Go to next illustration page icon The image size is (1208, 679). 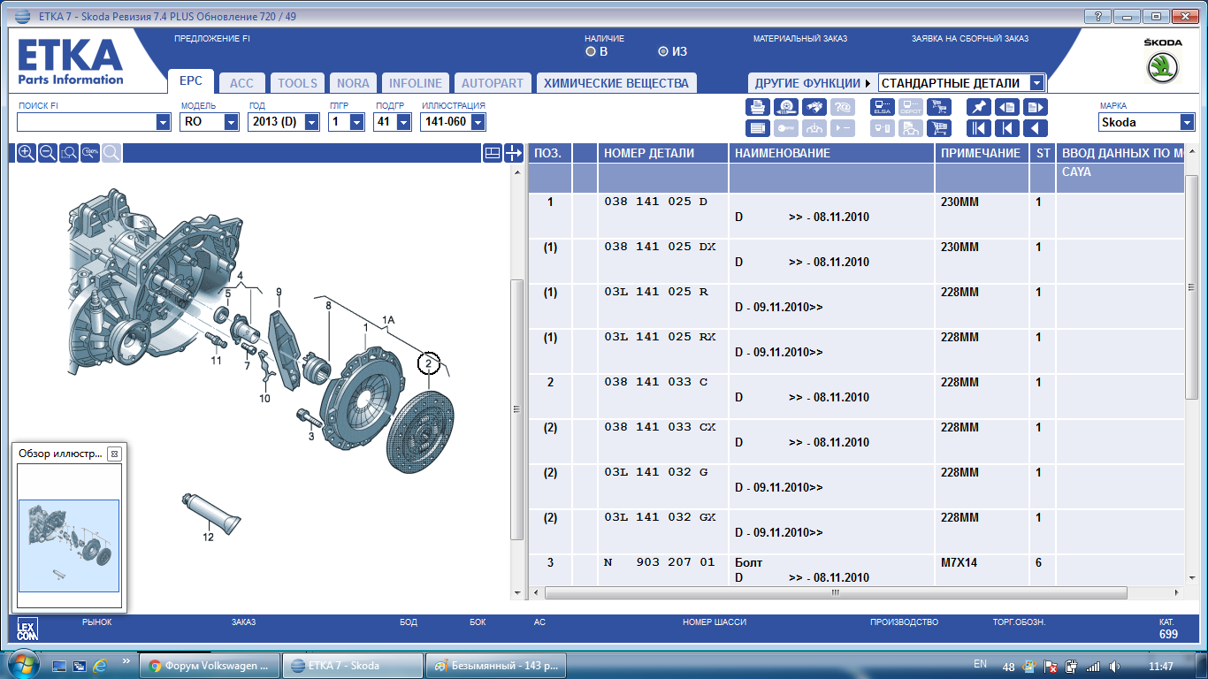(1035, 107)
